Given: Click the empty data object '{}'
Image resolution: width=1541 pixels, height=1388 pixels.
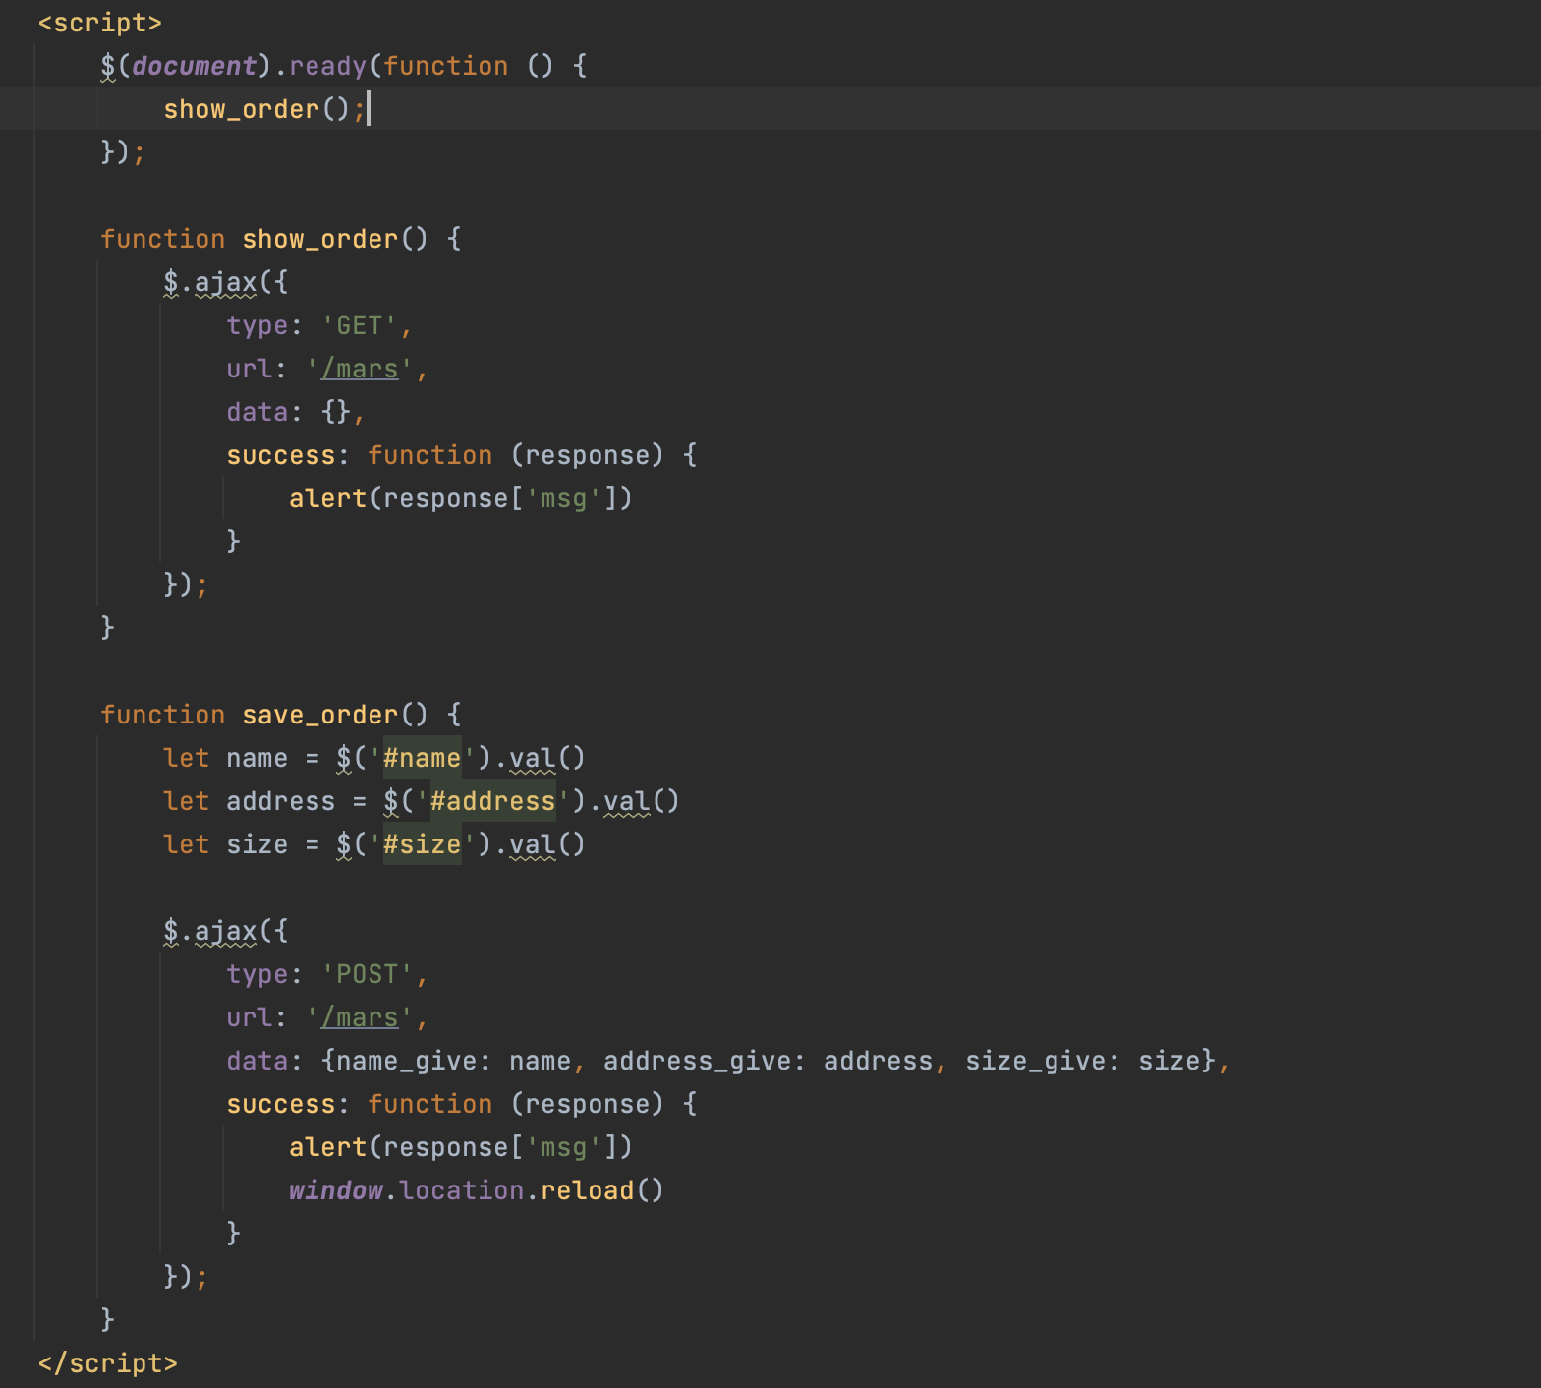Looking at the screenshot, I should pos(336,412).
